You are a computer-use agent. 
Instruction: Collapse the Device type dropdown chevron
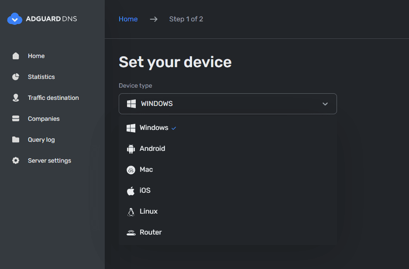pos(325,104)
